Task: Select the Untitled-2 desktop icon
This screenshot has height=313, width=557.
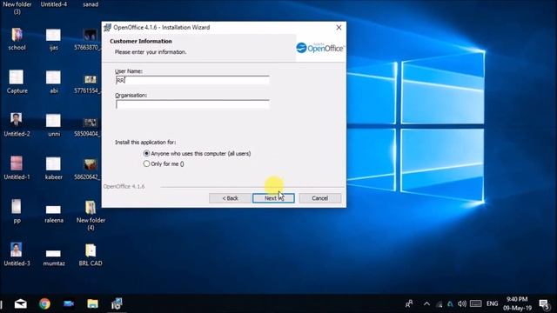Action: click(x=17, y=125)
